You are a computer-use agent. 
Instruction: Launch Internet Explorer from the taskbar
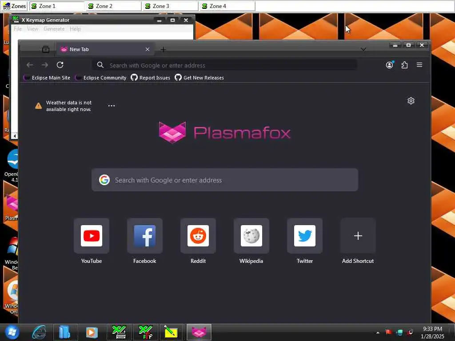39,332
